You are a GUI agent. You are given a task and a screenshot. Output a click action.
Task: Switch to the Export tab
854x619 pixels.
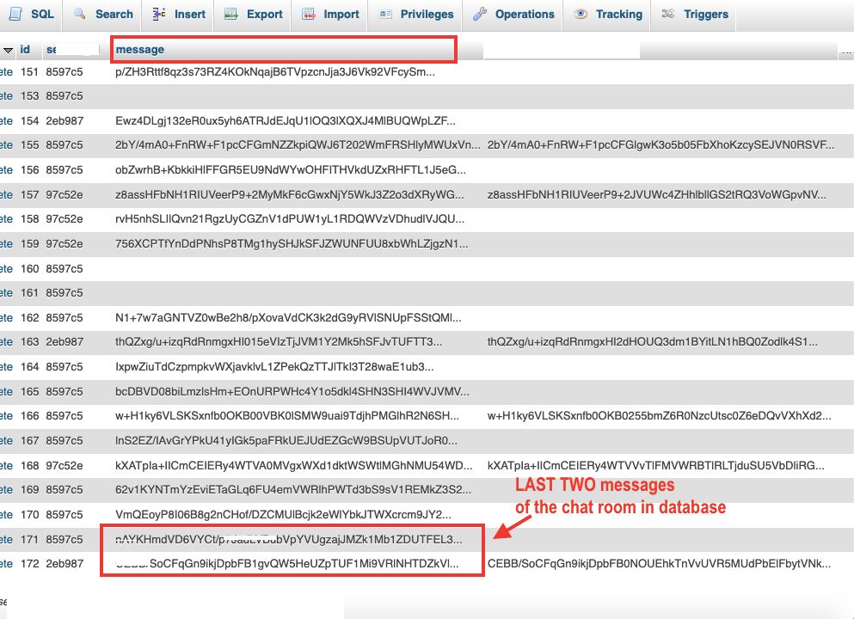coord(264,14)
